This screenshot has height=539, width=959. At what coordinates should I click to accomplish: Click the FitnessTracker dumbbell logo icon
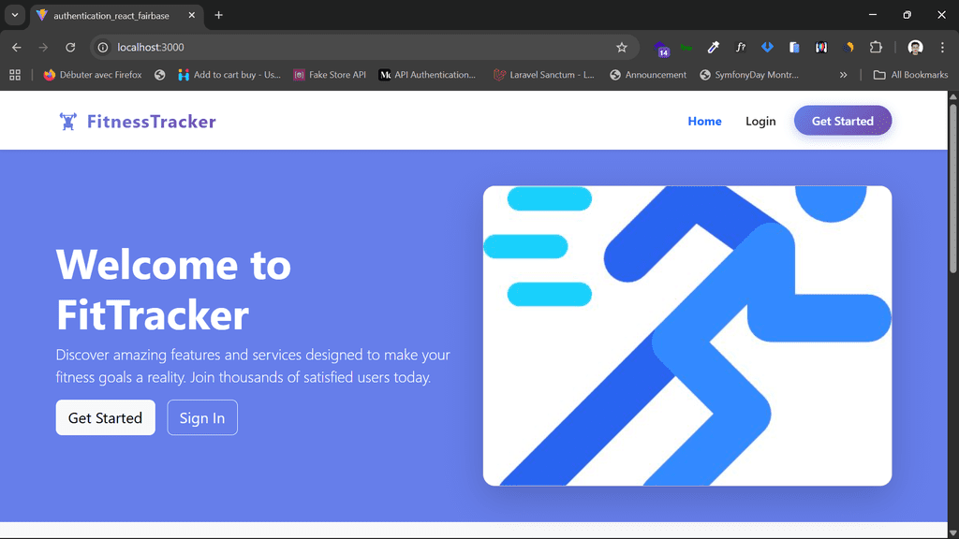coord(67,121)
